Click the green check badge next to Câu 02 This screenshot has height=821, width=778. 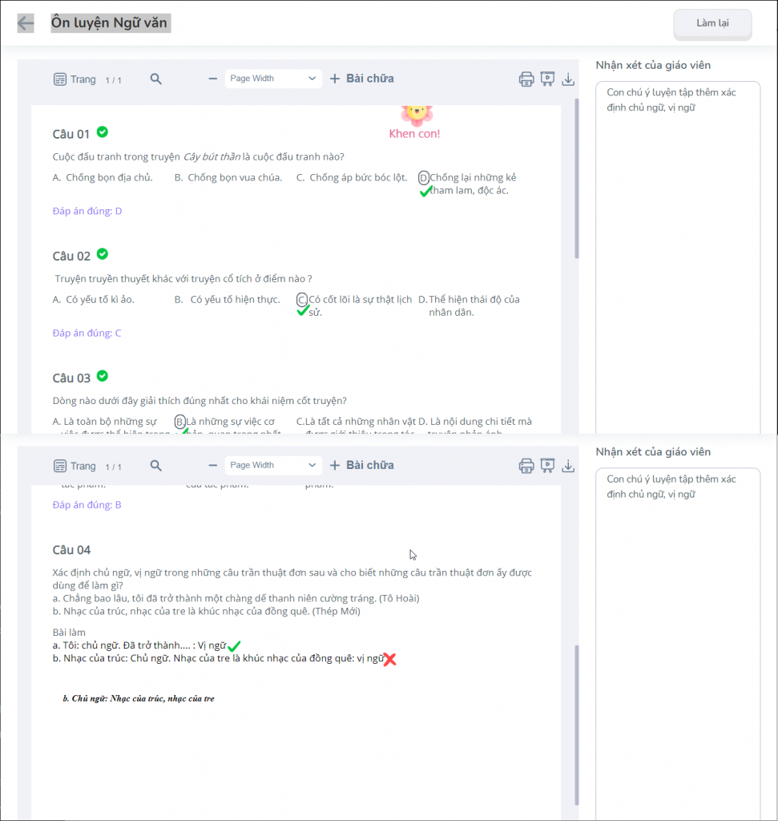pos(103,254)
